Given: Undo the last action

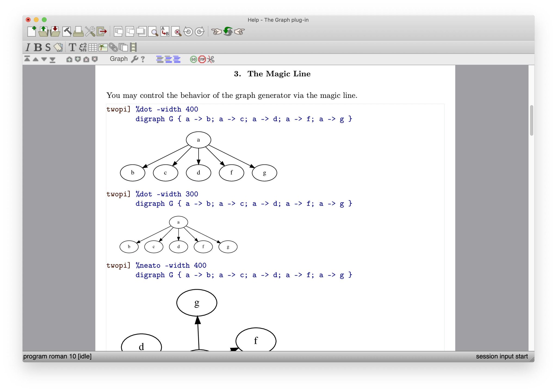Looking at the screenshot, I should (187, 32).
